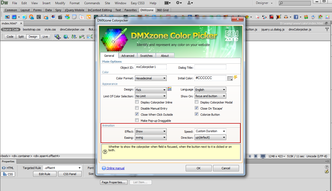
Task: Open the related files filter funnel
Action: [327, 29]
